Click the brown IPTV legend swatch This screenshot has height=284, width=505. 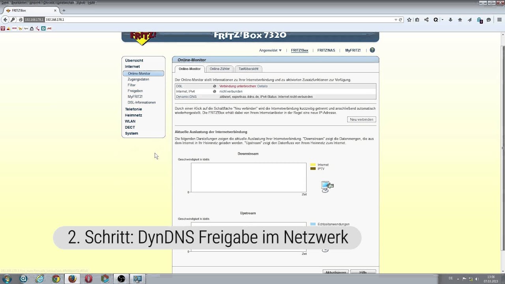[313, 169]
